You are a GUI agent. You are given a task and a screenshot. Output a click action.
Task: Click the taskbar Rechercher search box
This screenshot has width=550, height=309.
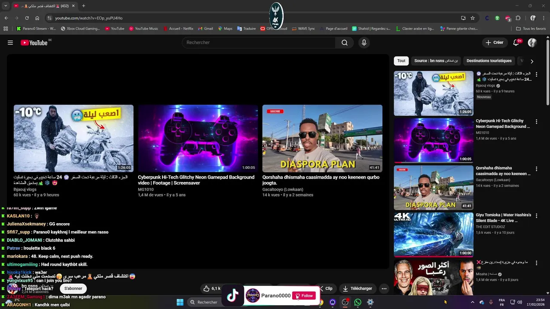205,302
